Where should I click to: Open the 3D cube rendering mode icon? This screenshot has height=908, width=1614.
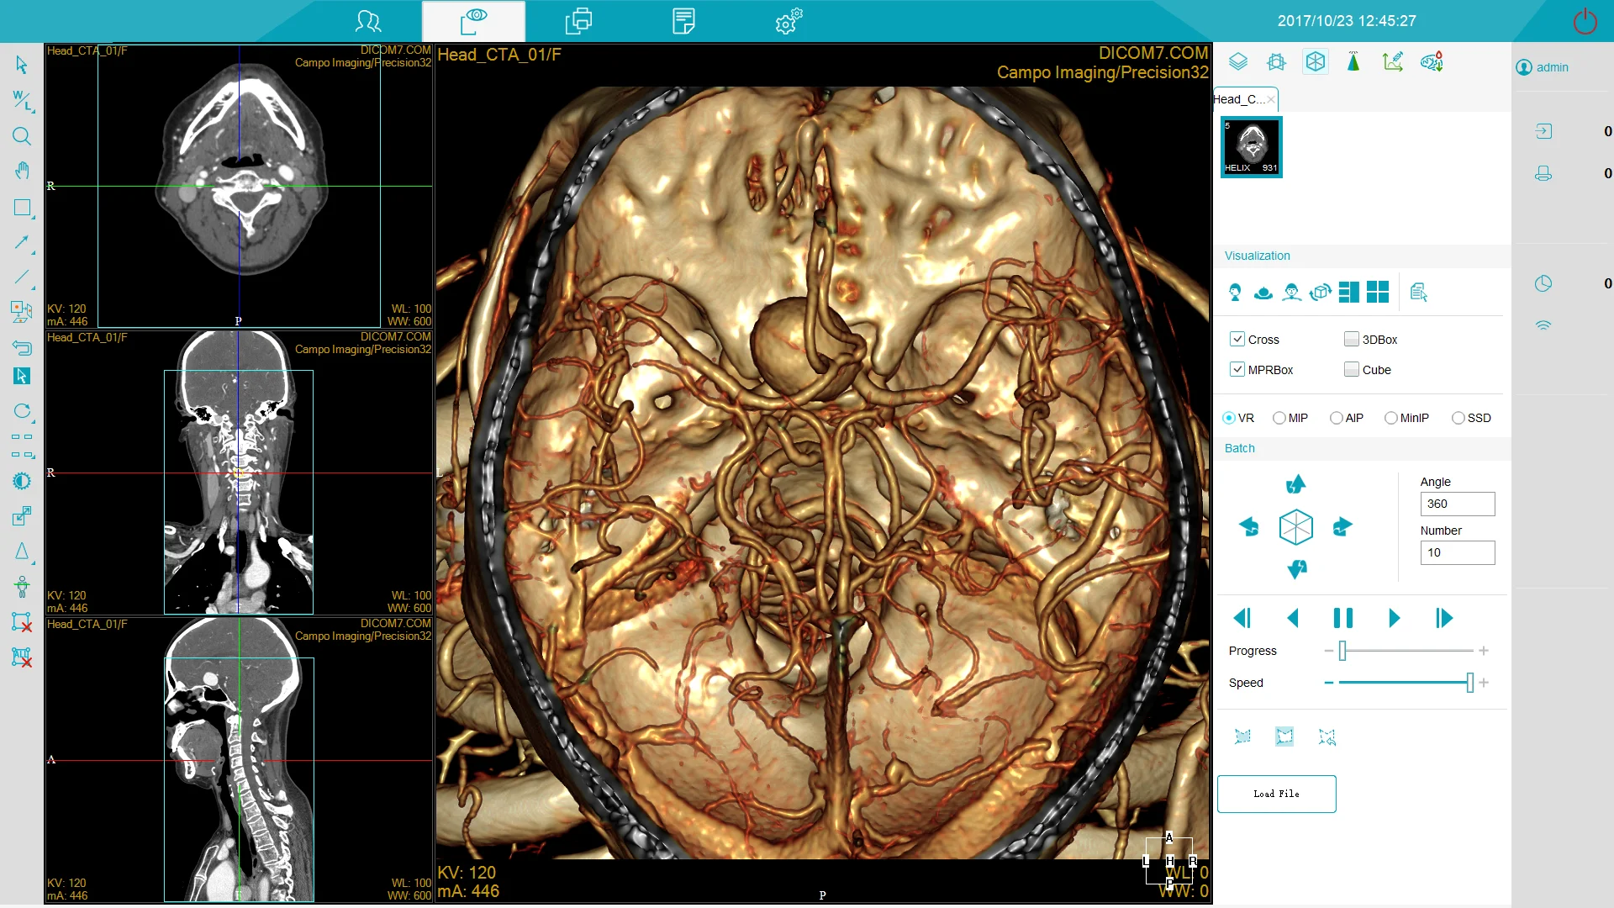point(1316,61)
